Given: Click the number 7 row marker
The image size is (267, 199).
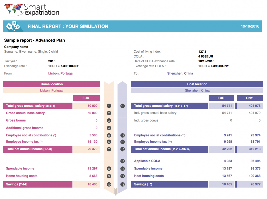Looking at the screenshot, I should (x=109, y=149).
